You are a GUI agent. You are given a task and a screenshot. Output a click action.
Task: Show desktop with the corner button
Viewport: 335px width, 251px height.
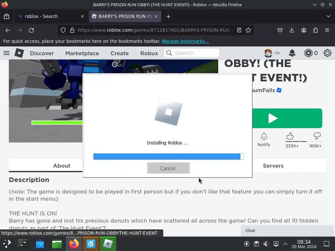(x=326, y=244)
